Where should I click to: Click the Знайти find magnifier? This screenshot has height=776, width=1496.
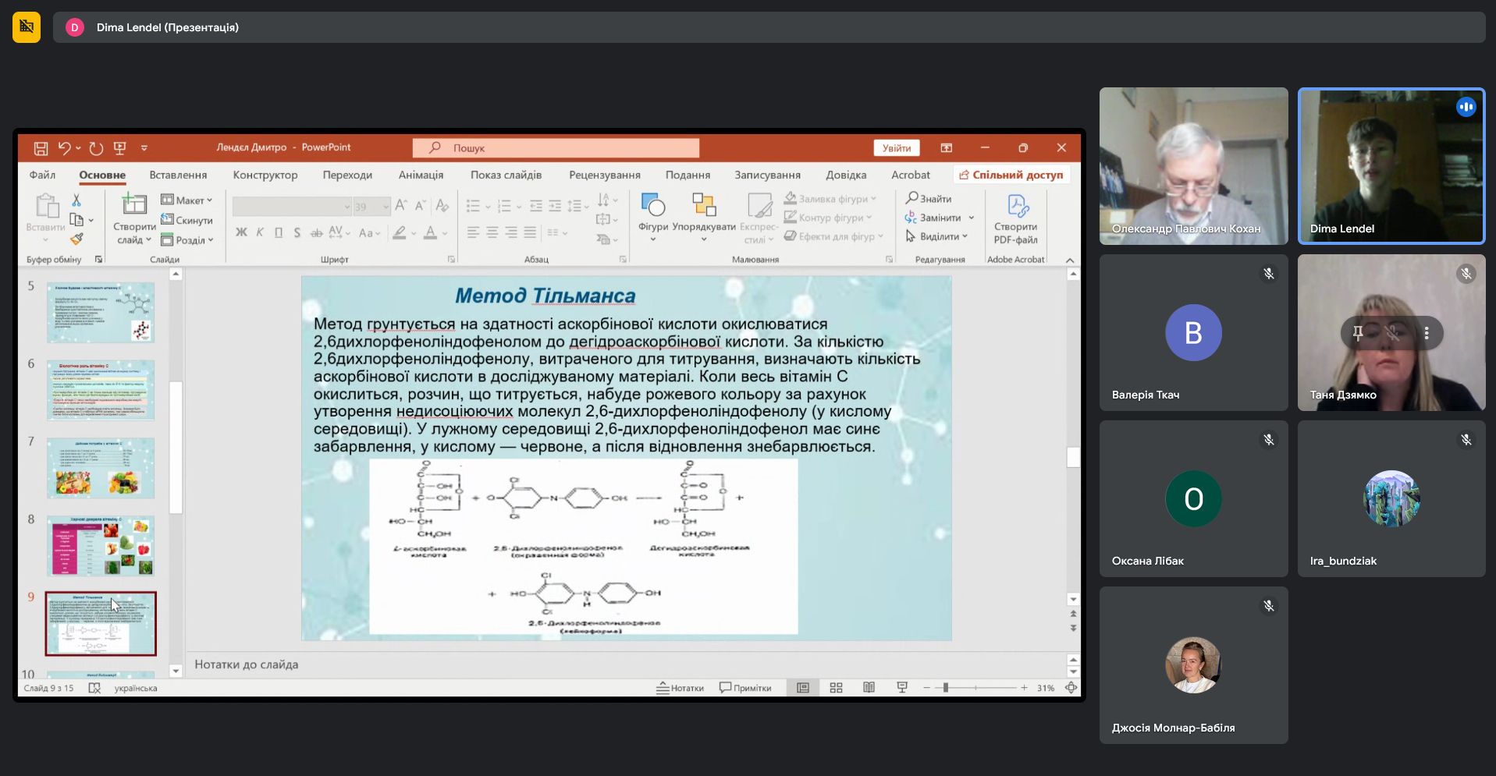[x=928, y=199]
